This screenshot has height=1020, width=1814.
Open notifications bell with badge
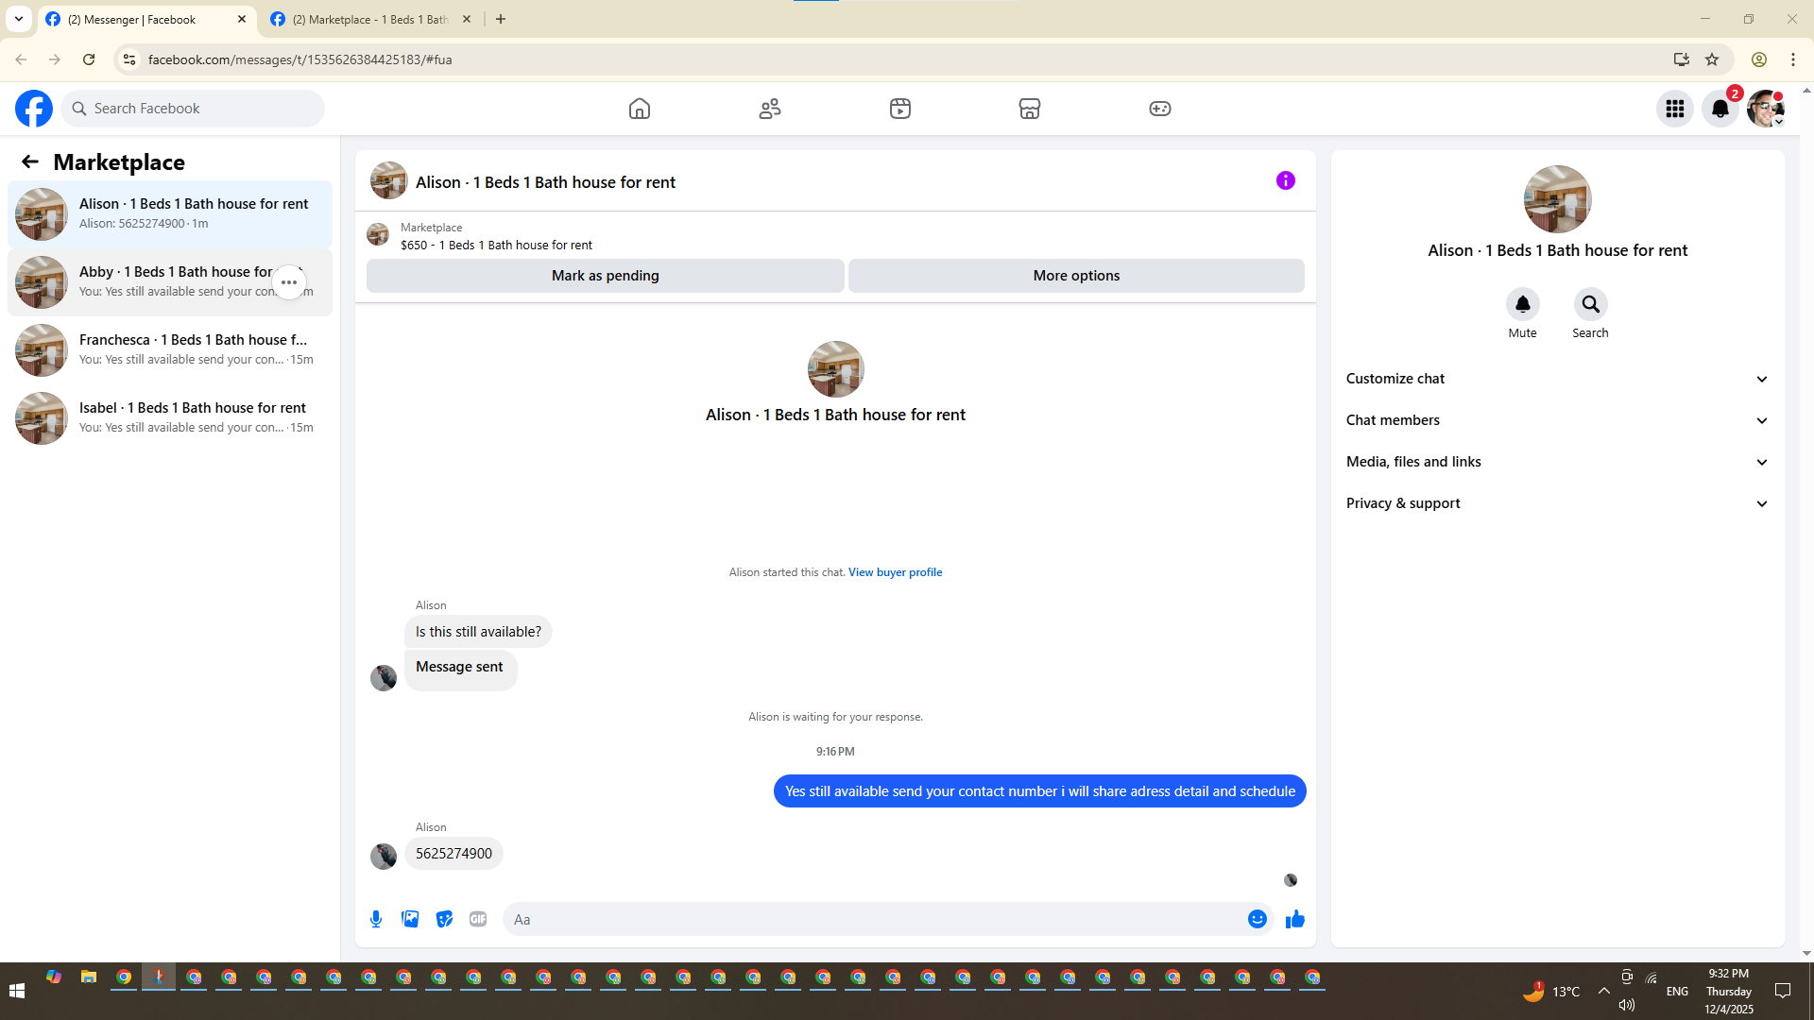[1720, 109]
